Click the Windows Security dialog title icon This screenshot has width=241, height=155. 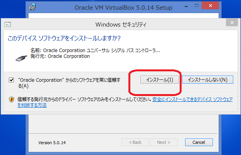point(8,25)
